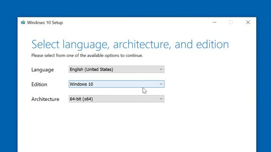
Task: Click the 'Architecture' label
Action: 45,99
